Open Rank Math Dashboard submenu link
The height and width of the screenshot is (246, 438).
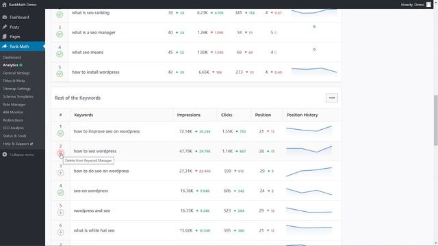pos(12,57)
